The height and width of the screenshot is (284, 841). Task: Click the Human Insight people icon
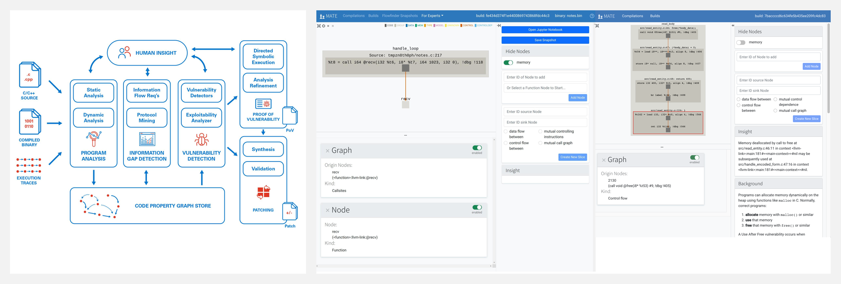point(124,53)
